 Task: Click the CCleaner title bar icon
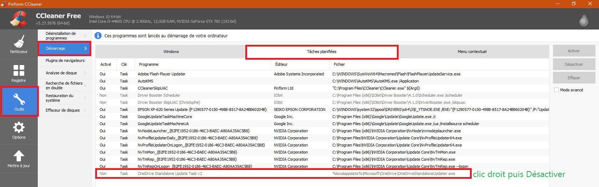click(3, 4)
